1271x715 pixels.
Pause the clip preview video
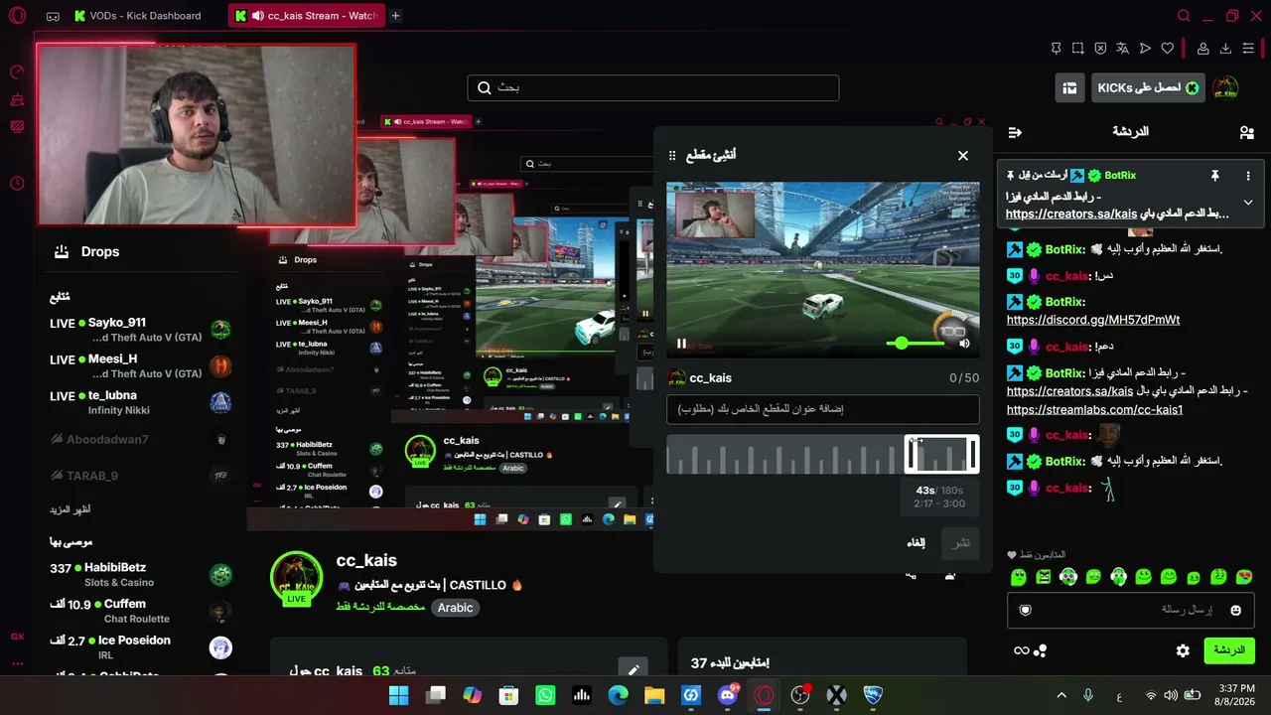click(682, 344)
